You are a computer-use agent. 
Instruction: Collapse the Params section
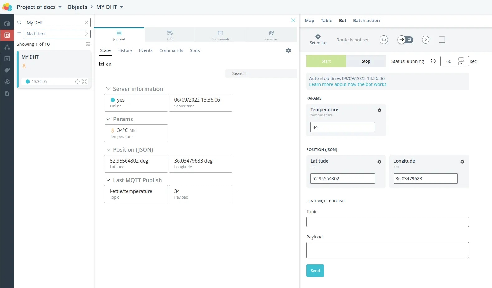(108, 119)
